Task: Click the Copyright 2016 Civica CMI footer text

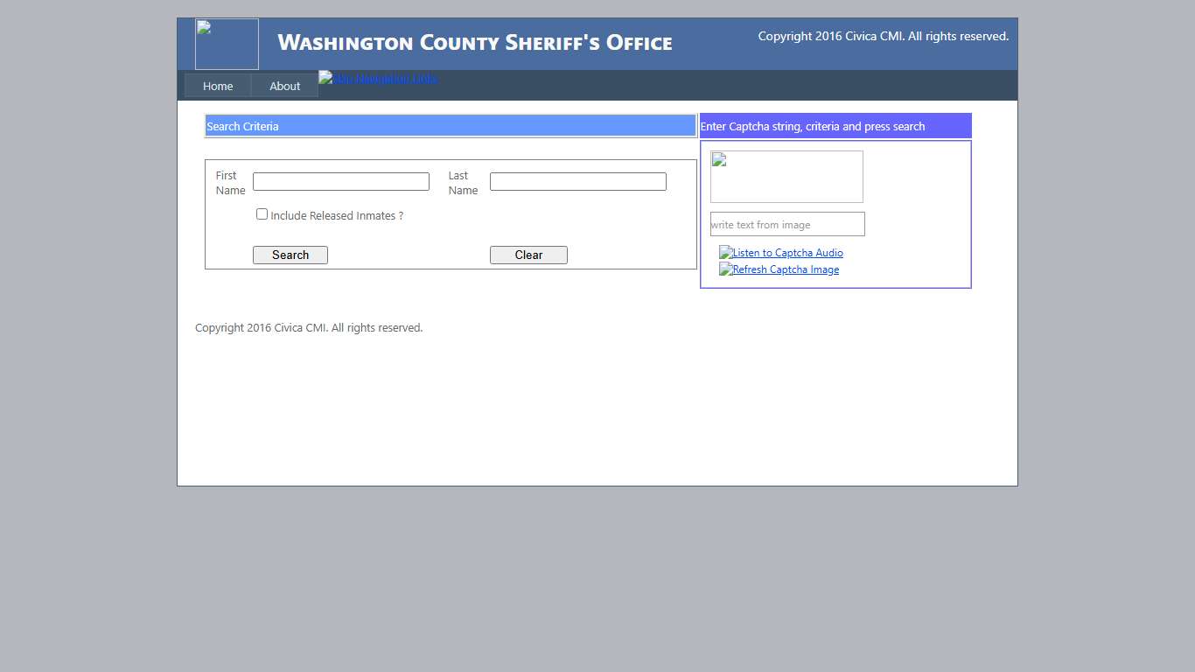Action: [x=308, y=327]
